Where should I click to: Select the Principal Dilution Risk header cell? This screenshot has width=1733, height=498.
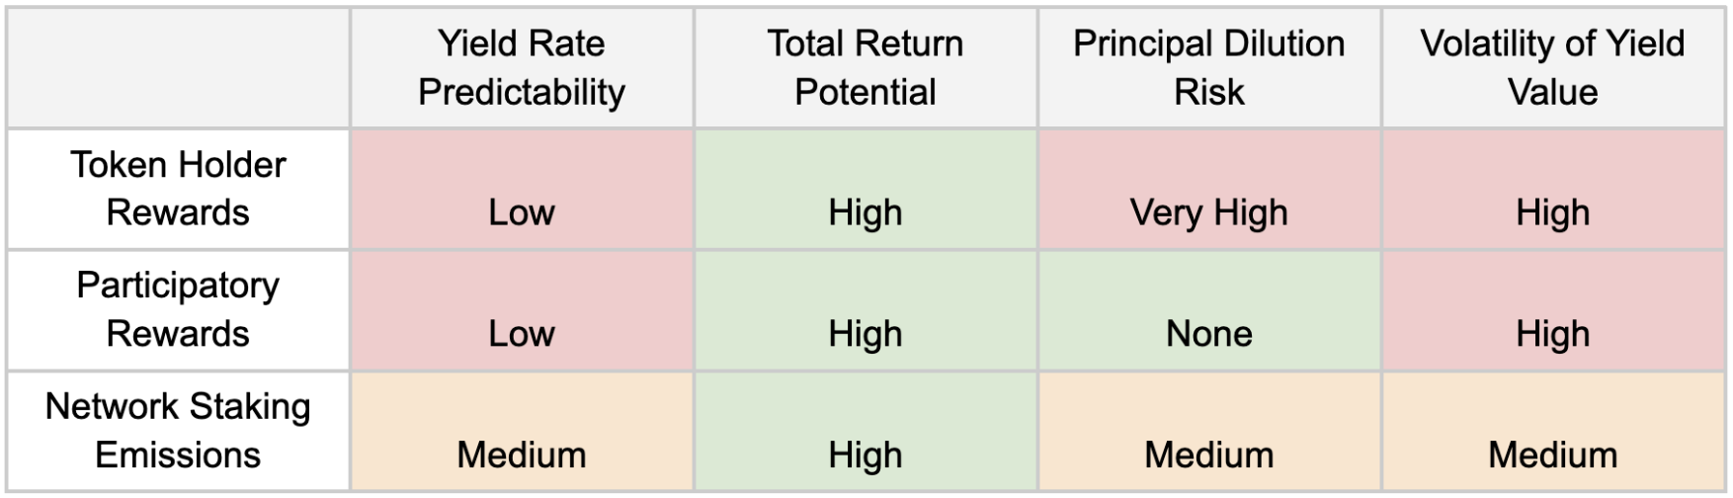tap(1209, 68)
